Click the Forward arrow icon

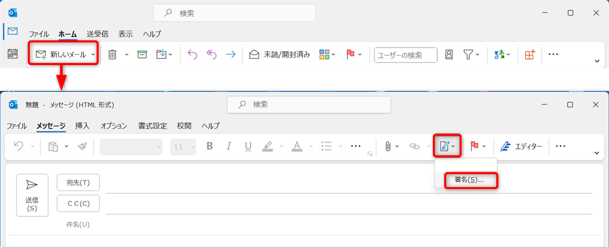tap(230, 54)
